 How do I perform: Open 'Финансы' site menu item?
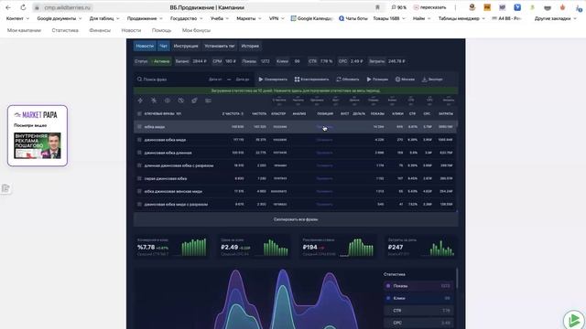pos(100,30)
